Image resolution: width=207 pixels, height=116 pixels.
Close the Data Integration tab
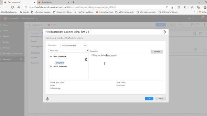pos(35,2)
